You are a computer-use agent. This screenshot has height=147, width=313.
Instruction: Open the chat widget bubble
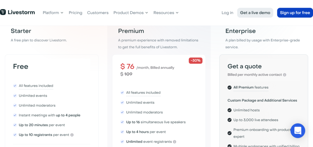click(x=298, y=130)
